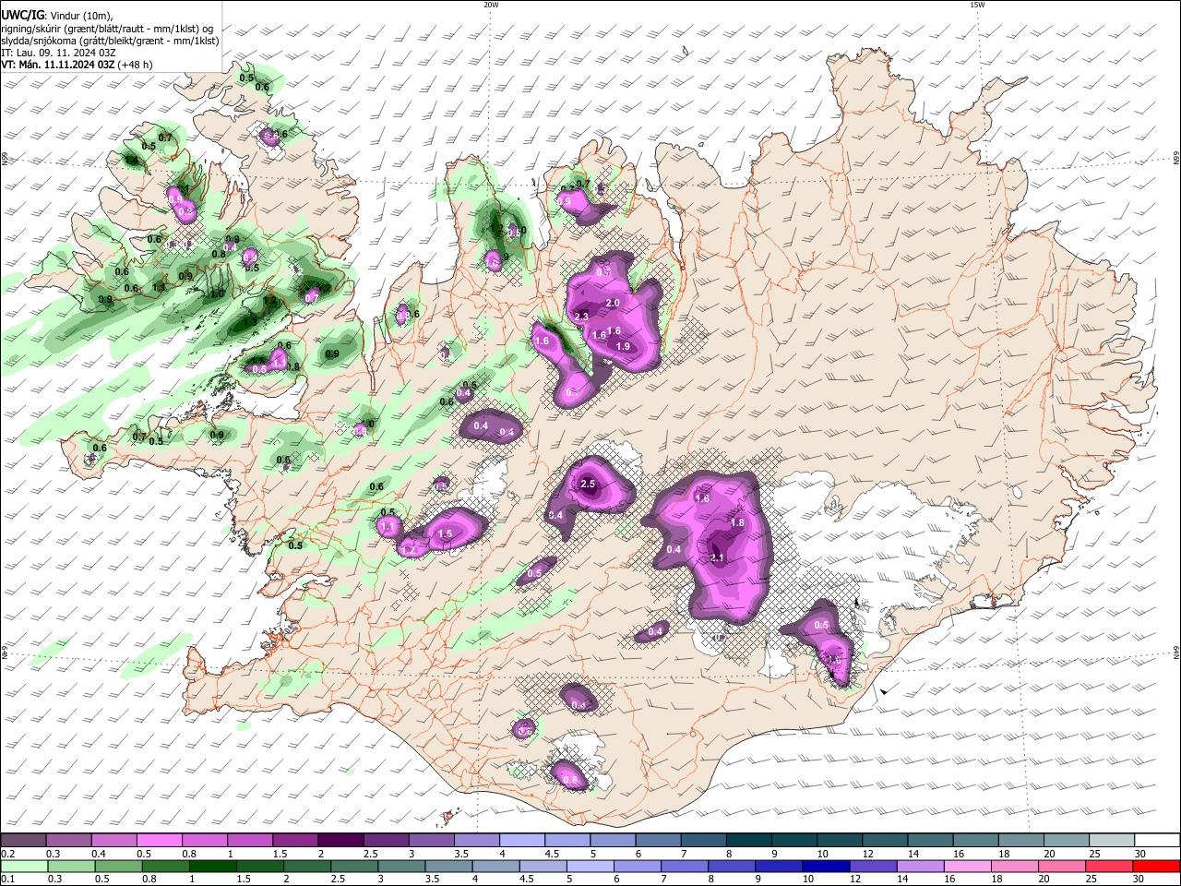Pick the pale green 0.1–0.3 rain legend swatch

tap(24, 866)
